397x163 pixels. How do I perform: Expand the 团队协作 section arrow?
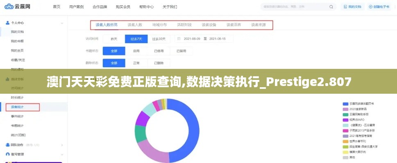62,145
